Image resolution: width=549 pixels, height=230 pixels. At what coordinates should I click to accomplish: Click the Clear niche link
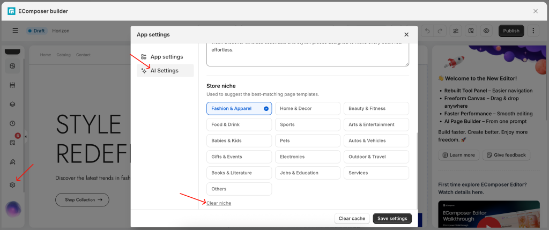click(219, 203)
